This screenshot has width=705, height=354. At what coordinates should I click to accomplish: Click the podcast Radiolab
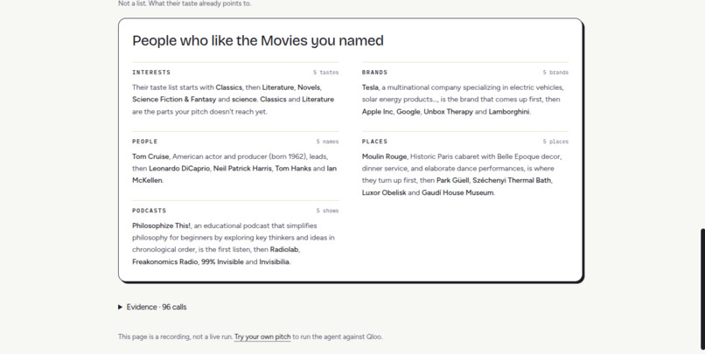point(284,249)
